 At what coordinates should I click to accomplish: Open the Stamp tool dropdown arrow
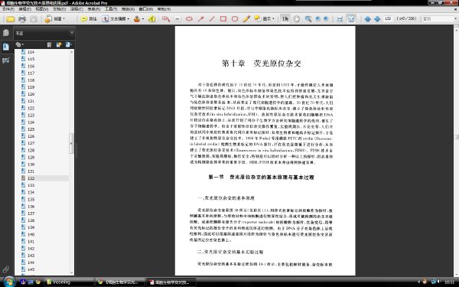pyautogui.click(x=143, y=19)
